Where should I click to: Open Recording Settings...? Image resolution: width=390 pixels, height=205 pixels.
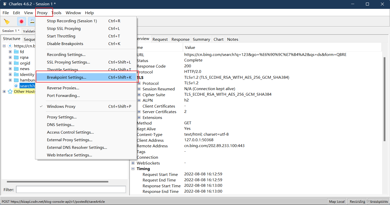coord(86,55)
